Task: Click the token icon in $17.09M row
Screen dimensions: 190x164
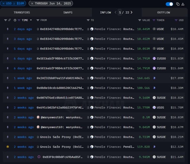Action: 154,78
